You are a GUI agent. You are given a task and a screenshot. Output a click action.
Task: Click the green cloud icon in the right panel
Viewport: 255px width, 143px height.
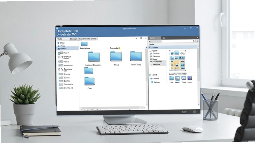pos(150,75)
